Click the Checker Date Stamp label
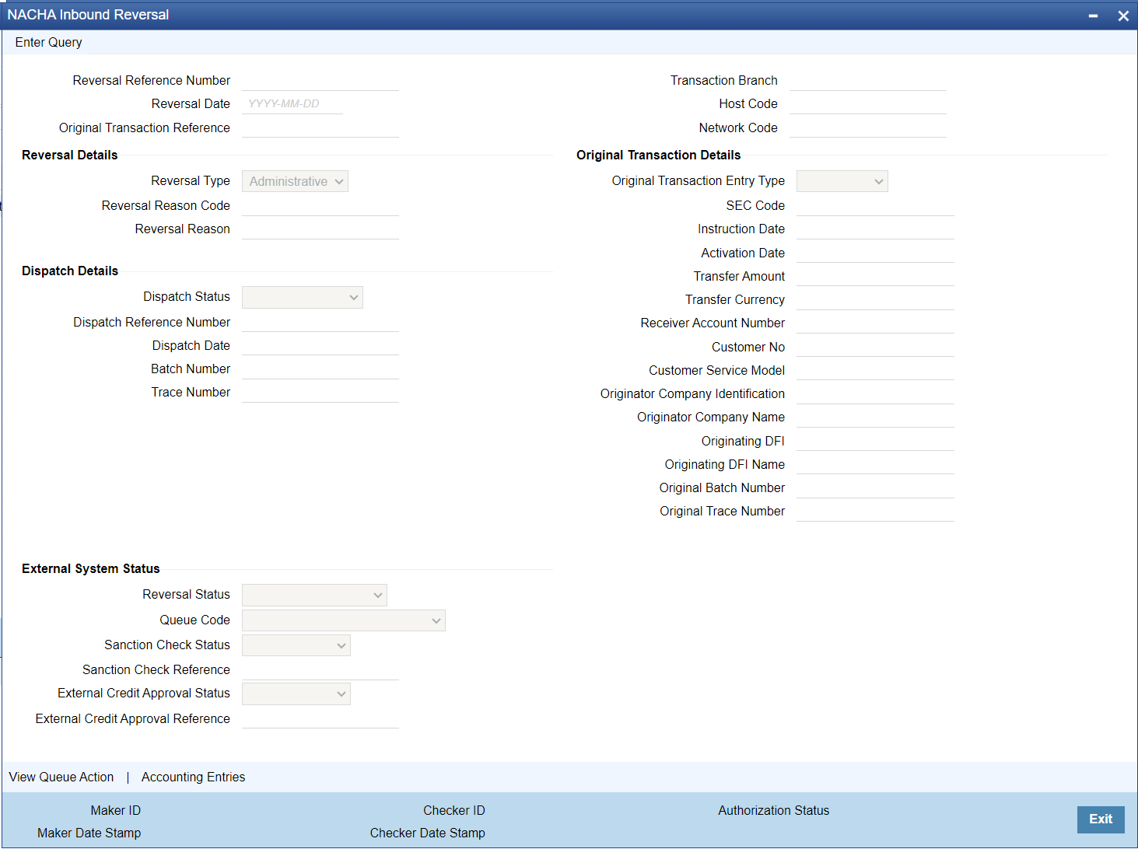 pos(428,833)
